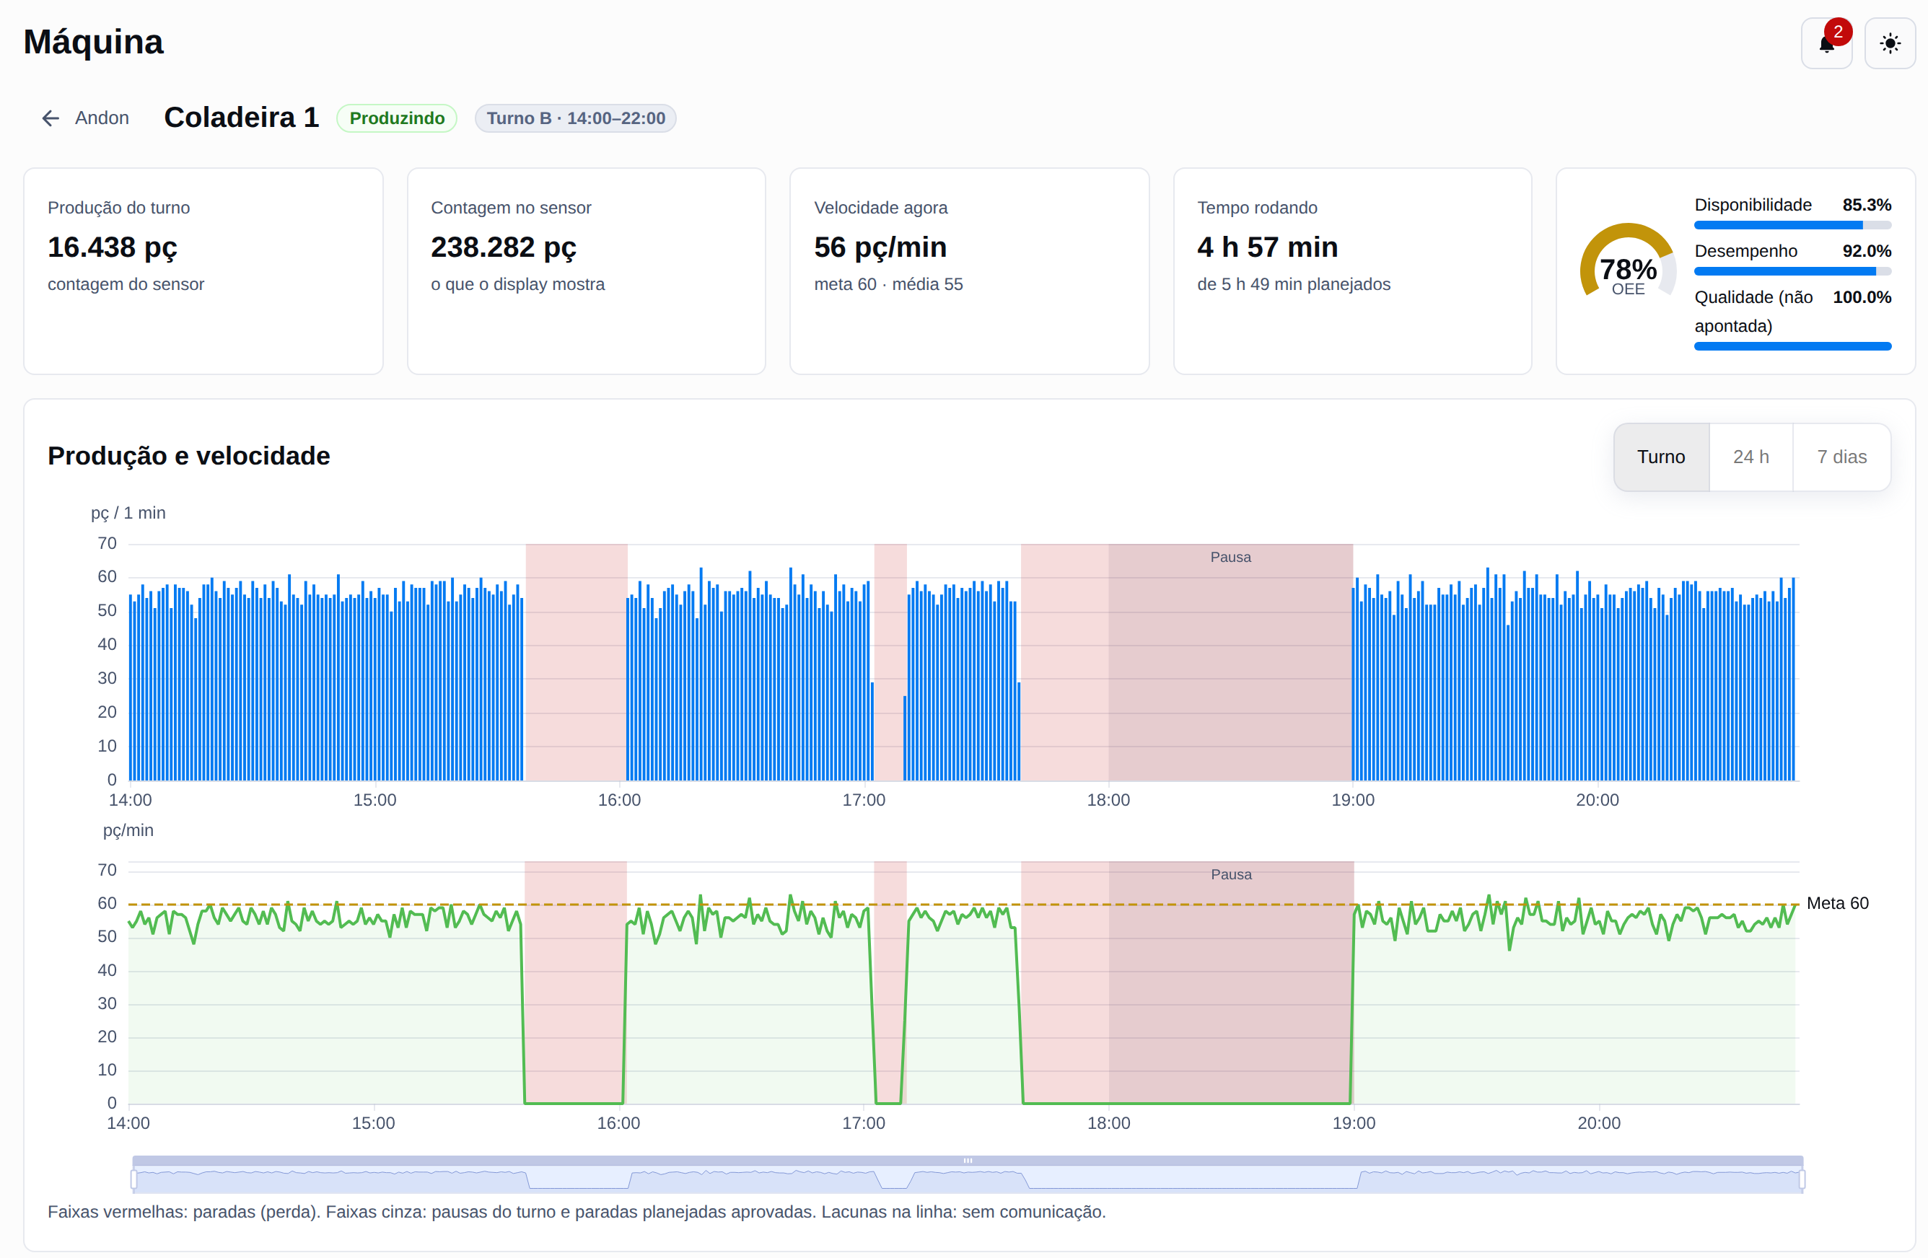Image resolution: width=1928 pixels, height=1258 pixels.
Task: Click the Turno B 14:00–22:00 badge
Action: 575,118
